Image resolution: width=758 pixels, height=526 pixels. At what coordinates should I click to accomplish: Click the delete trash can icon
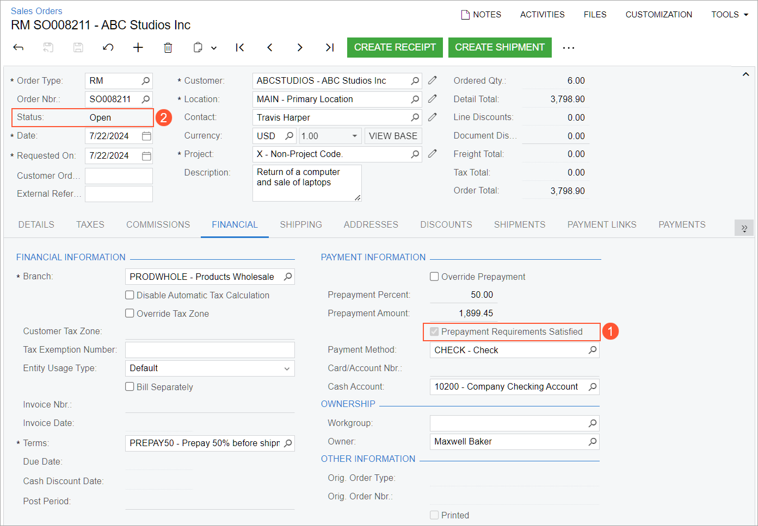pyautogui.click(x=168, y=48)
